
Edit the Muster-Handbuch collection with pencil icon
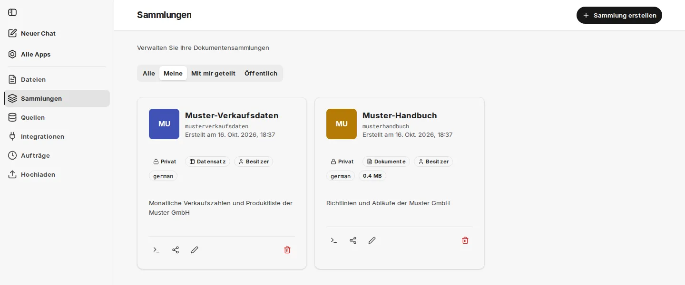coord(372,240)
